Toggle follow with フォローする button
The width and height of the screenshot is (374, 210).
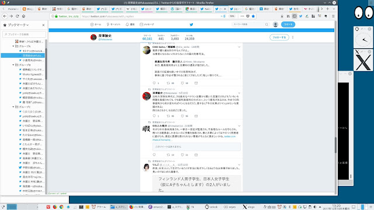coord(279,37)
